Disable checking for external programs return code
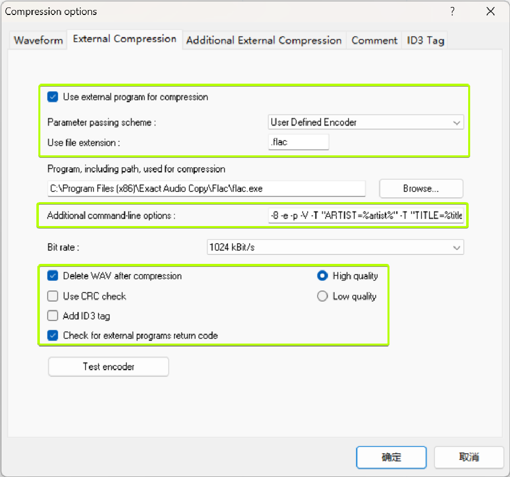Screen dimensions: 510x477 click(x=52, y=335)
